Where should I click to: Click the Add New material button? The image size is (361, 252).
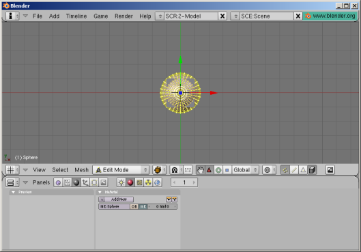119,199
